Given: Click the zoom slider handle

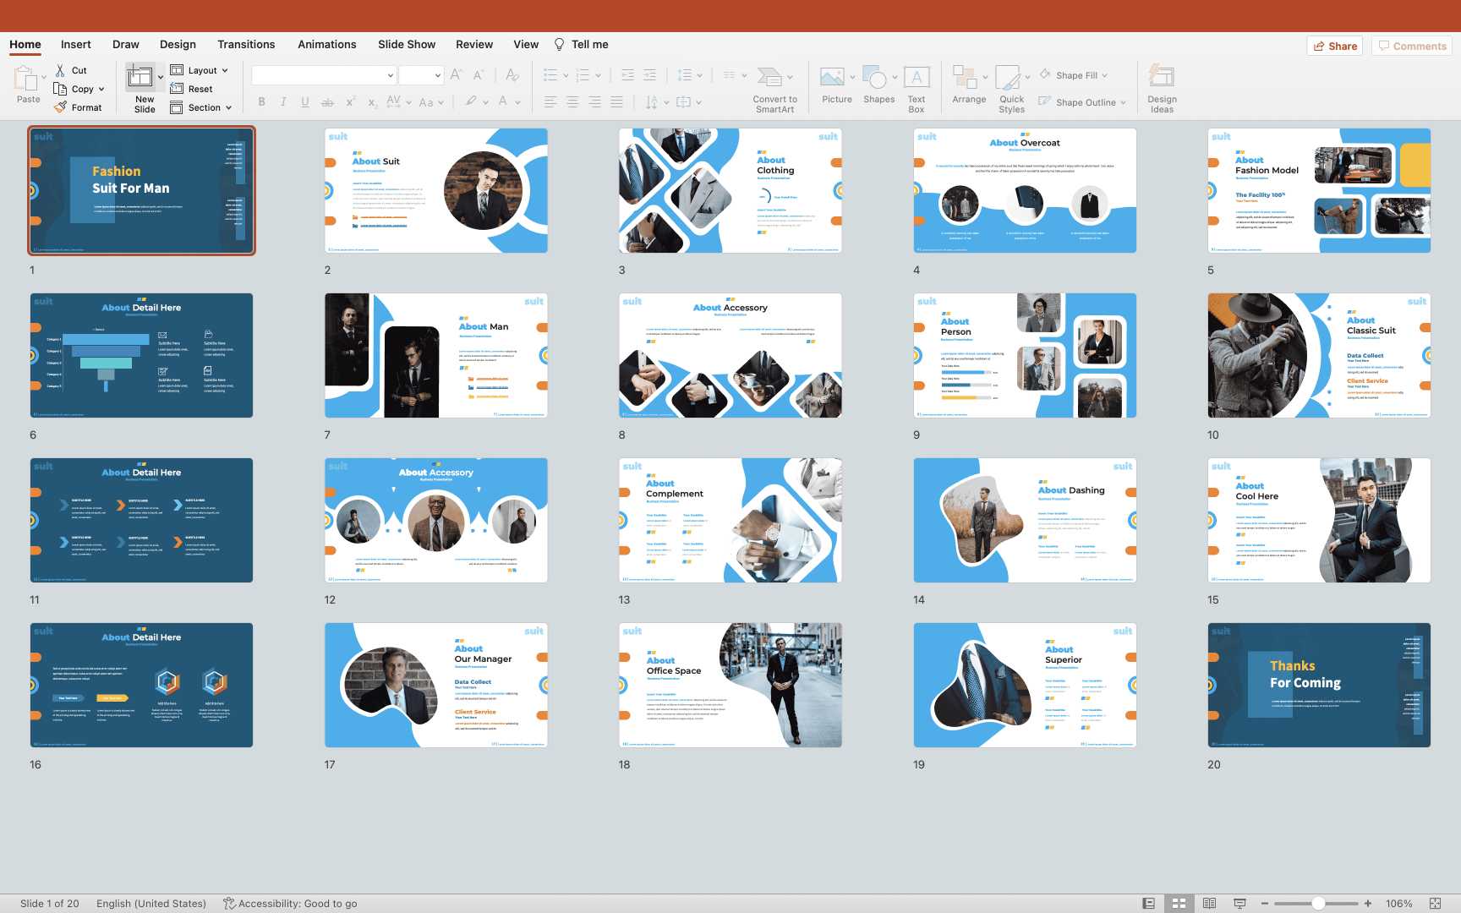Looking at the screenshot, I should (1318, 904).
